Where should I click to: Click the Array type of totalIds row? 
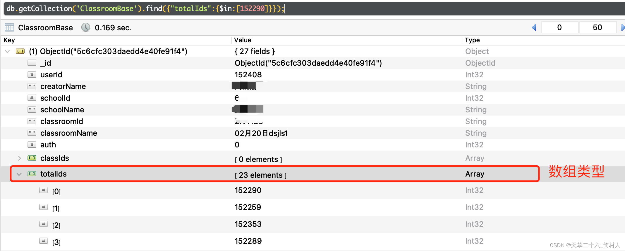(475, 174)
